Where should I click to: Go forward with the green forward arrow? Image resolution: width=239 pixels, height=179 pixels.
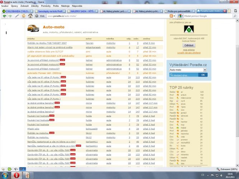(10, 16)
